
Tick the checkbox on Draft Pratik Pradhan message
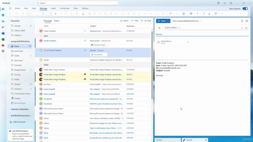tap(41, 50)
